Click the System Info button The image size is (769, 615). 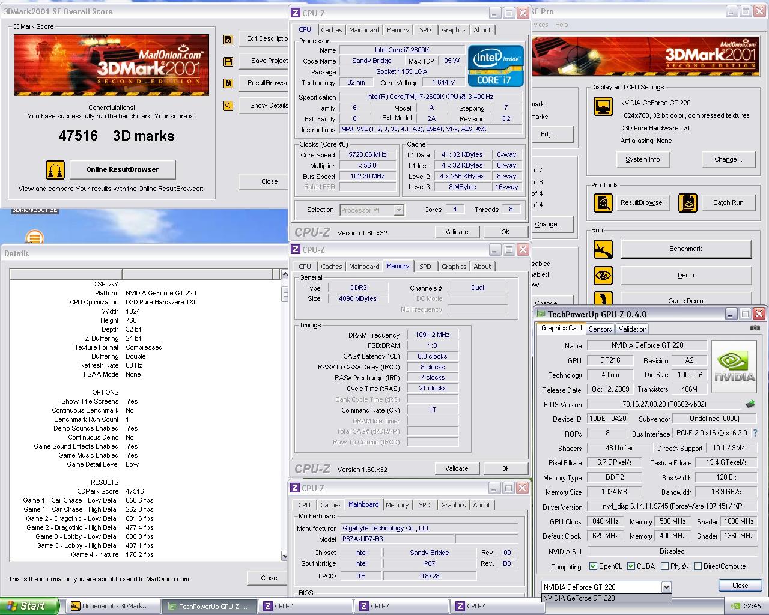[x=642, y=159]
